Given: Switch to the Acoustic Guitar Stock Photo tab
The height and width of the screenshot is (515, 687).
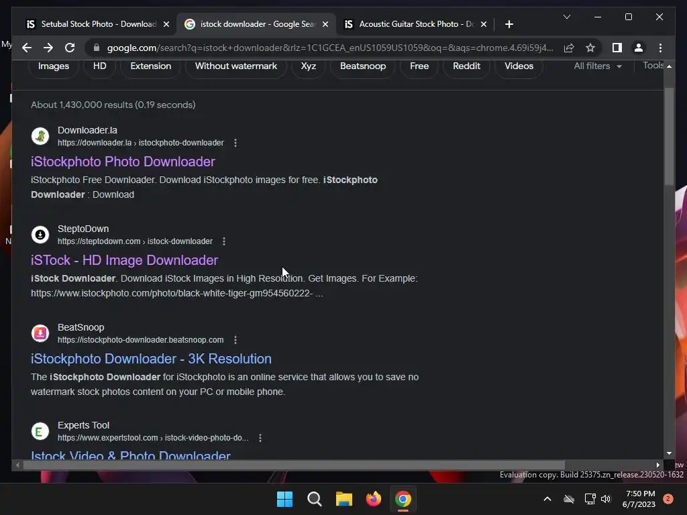Looking at the screenshot, I should click(x=415, y=24).
